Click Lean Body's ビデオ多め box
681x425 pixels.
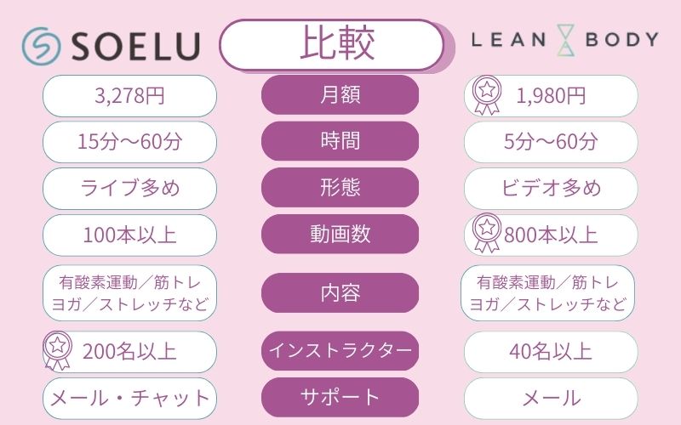pos(552,188)
